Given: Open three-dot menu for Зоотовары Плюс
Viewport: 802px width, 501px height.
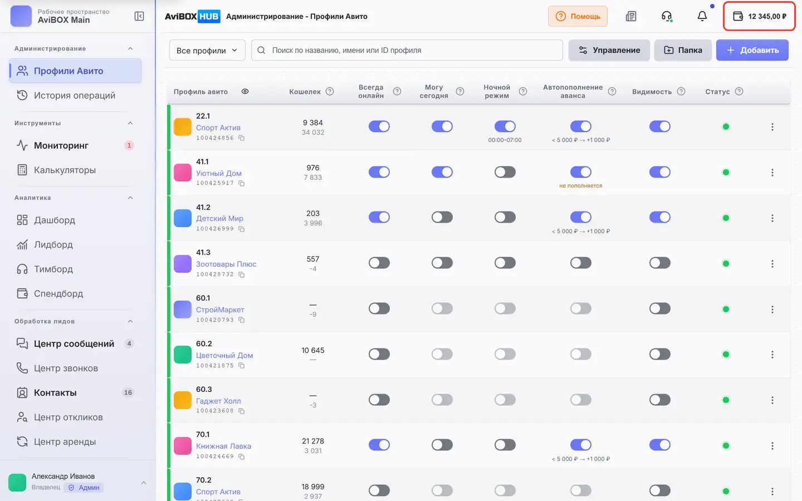Looking at the screenshot, I should tap(772, 264).
